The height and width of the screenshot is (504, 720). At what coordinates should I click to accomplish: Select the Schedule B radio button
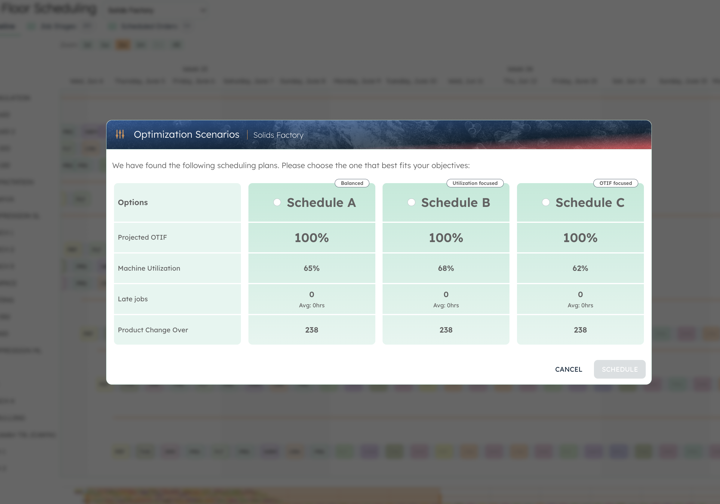point(411,202)
